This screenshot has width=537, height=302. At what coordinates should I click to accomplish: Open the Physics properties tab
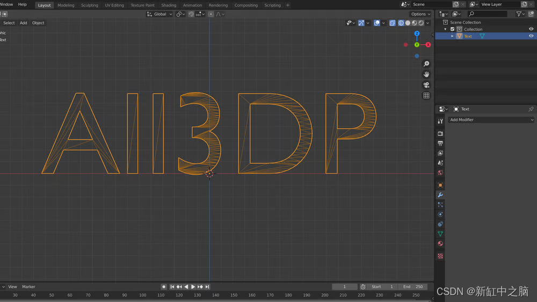point(440,214)
